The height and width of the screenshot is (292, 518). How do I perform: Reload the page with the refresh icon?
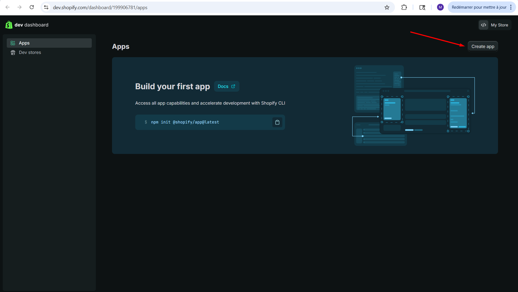[32, 7]
